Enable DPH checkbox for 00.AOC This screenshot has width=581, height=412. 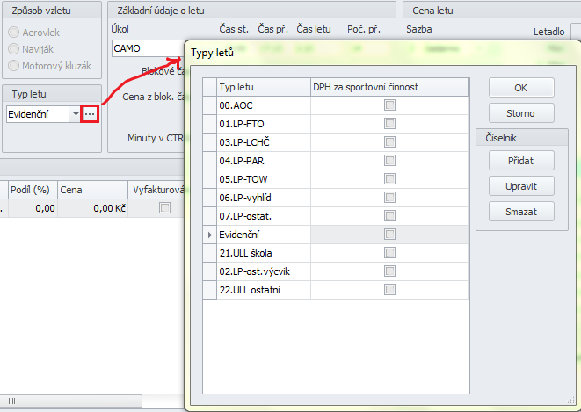click(x=389, y=105)
